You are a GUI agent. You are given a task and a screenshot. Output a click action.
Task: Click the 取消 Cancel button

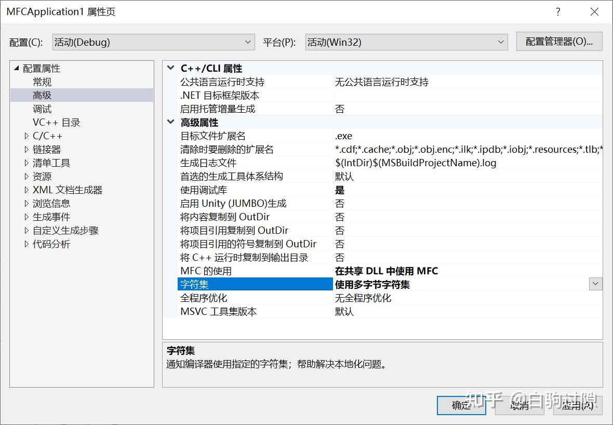pyautogui.click(x=519, y=405)
